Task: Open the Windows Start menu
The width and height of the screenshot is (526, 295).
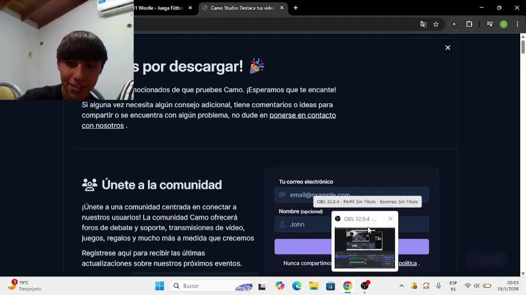Action: (x=159, y=286)
